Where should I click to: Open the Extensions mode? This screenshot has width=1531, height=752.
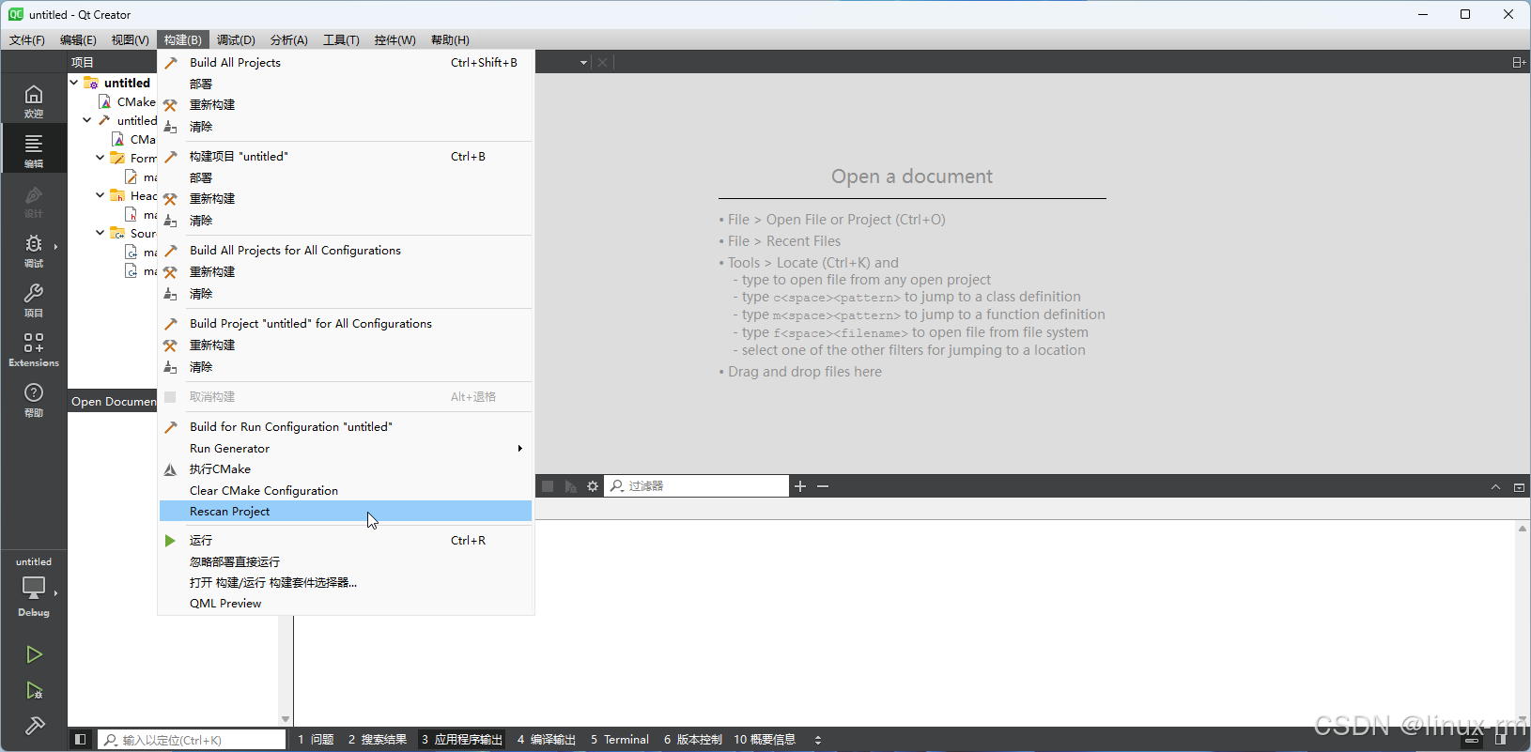(x=34, y=349)
